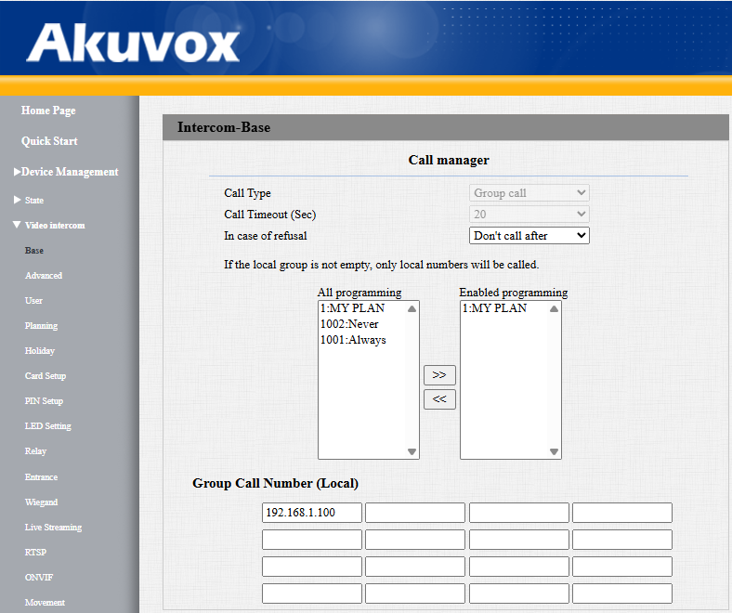Open the Card Setup page
Image resolution: width=732 pixels, height=613 pixels.
(x=46, y=376)
